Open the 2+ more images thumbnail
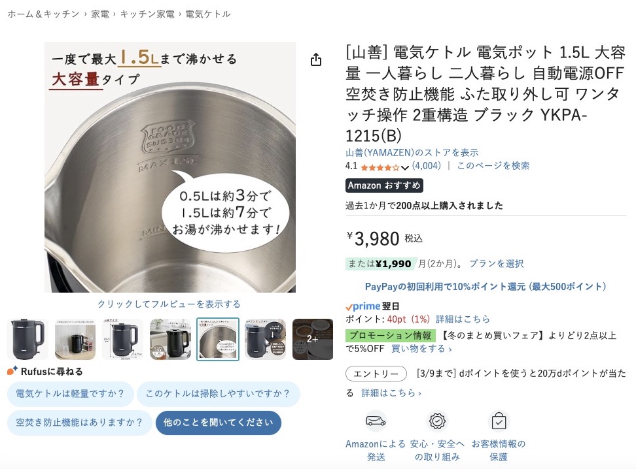636x469 pixels. point(313,340)
